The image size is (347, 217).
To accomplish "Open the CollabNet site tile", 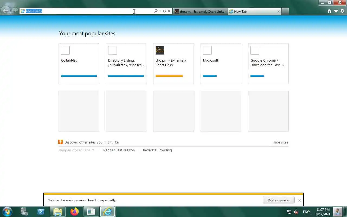I will tap(79, 64).
